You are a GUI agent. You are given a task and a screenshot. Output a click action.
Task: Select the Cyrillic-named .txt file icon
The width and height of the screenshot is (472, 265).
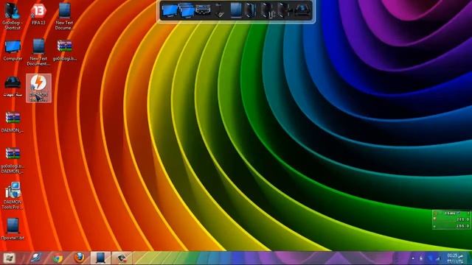click(x=13, y=229)
